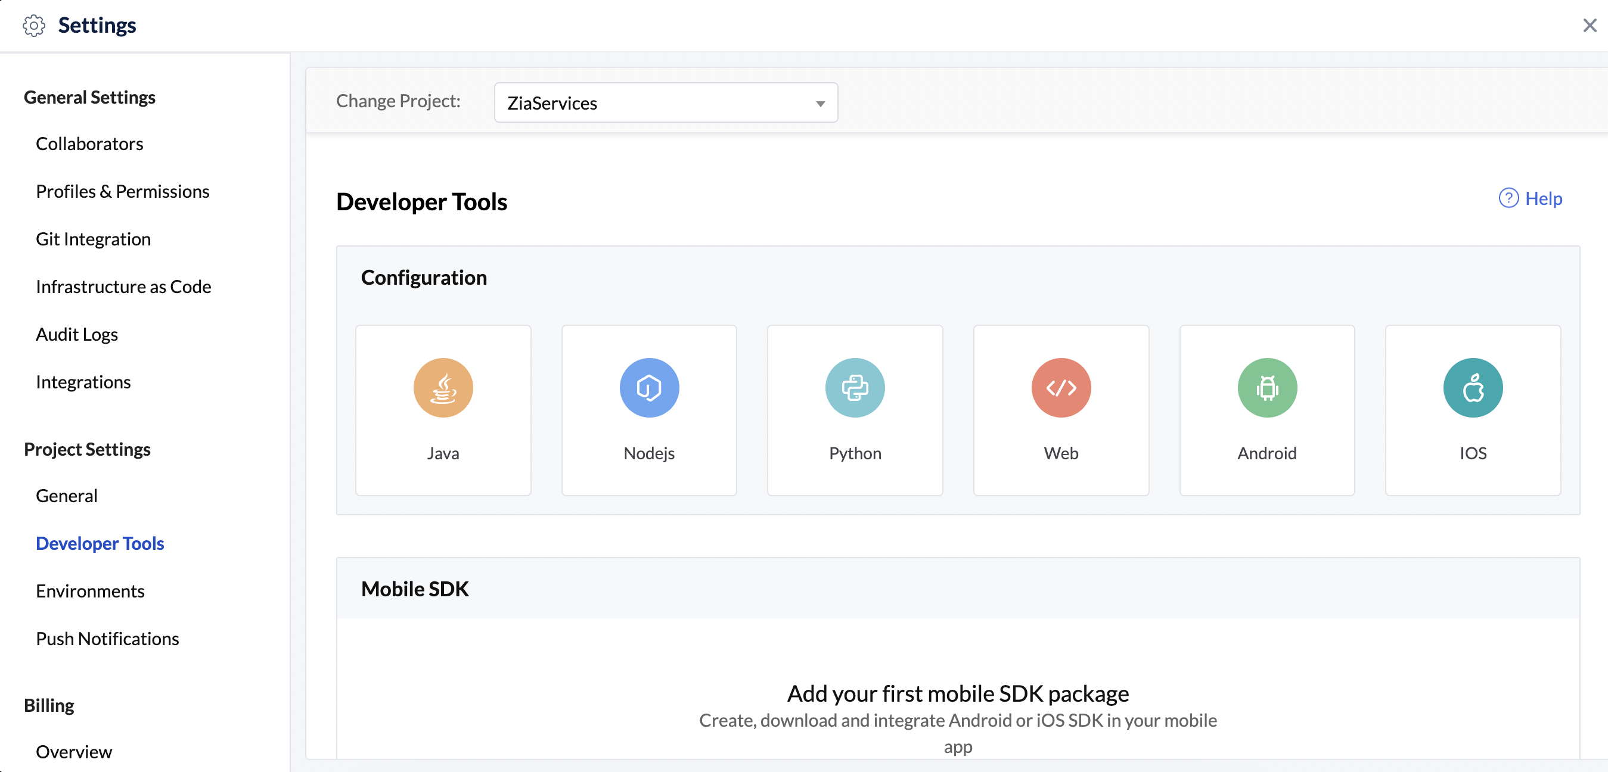Open Git Integration settings
The image size is (1608, 772).
[x=94, y=238]
